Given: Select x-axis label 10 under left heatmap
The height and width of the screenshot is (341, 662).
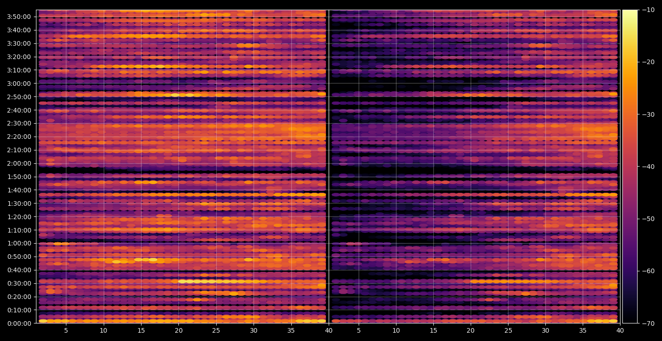Looking at the screenshot, I should [103, 330].
